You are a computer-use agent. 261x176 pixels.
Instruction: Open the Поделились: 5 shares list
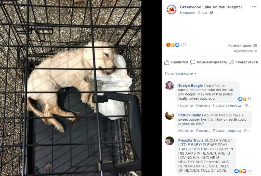pos(245,51)
